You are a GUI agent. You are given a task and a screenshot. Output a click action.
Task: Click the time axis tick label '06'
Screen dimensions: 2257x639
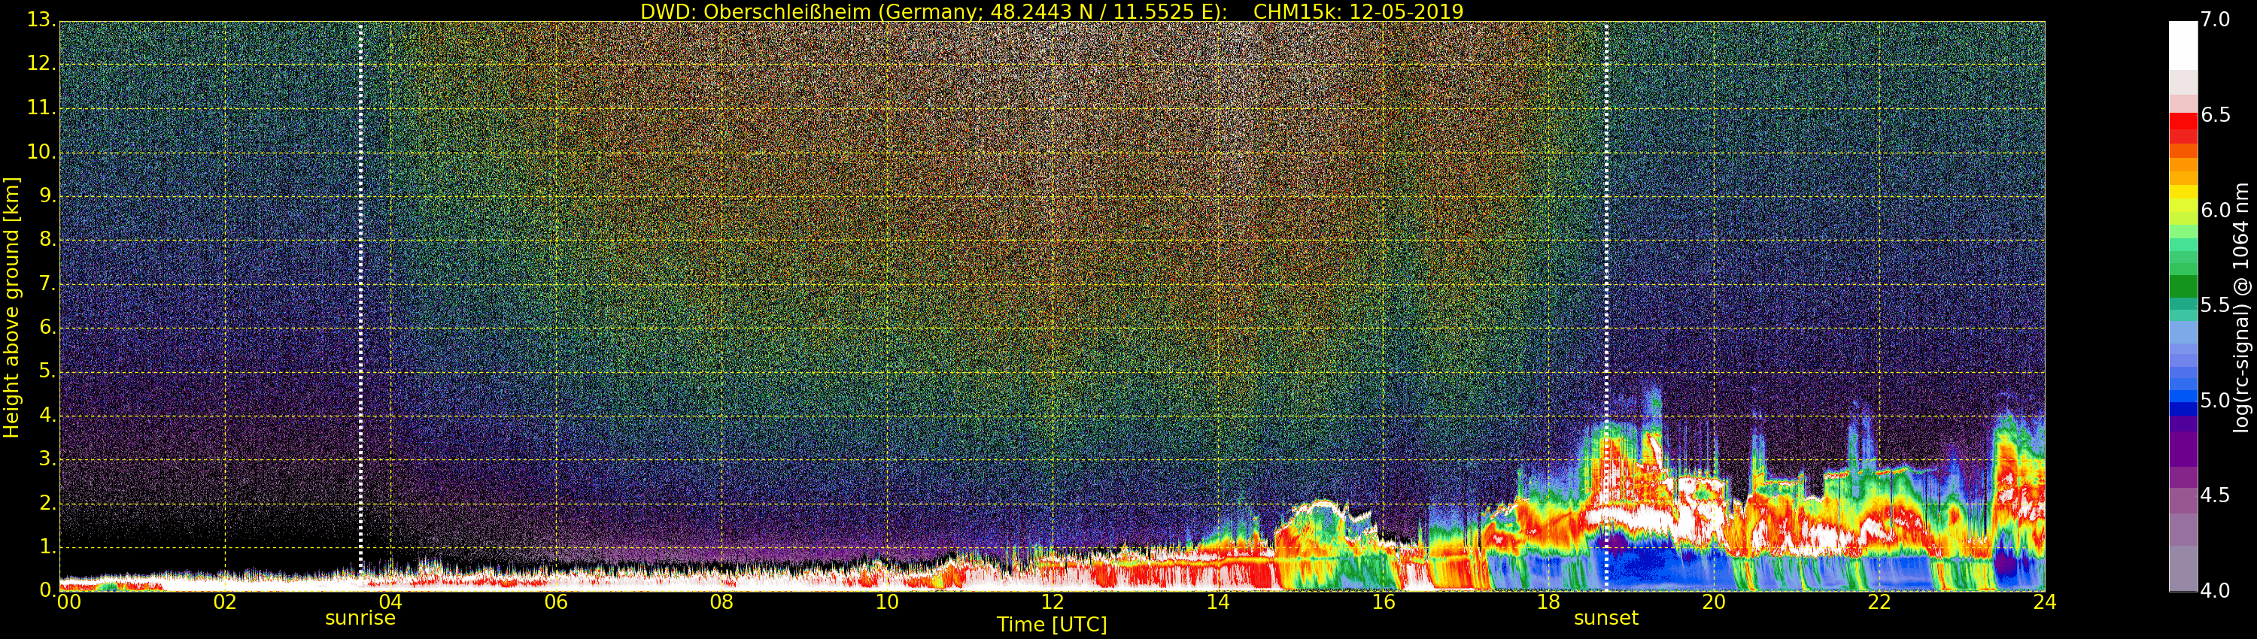pos(557,602)
